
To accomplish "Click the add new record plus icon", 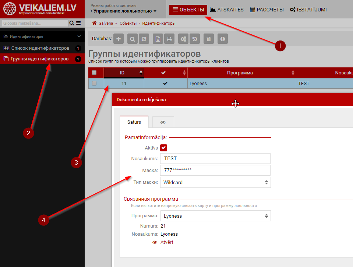I will 118,39.
